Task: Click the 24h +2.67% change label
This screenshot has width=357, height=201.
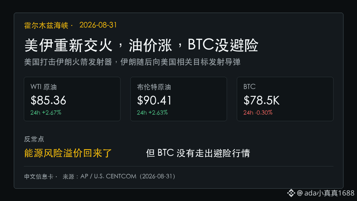Action: pos(46,113)
